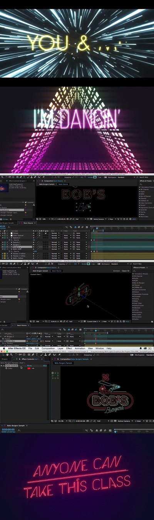
Task: Hide the Color Control layer with its eye icon
Action: pyautogui.click(x=33, y=236)
